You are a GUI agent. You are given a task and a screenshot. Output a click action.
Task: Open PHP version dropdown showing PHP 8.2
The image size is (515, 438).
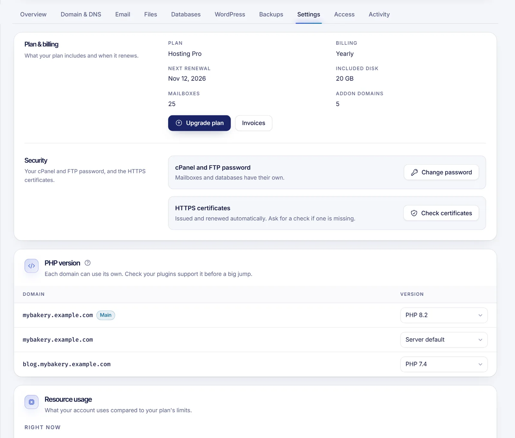pyautogui.click(x=444, y=315)
